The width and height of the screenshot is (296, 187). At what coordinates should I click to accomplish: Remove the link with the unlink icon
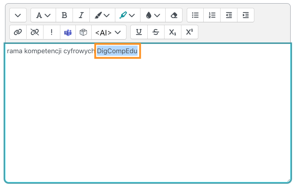[x=34, y=32]
